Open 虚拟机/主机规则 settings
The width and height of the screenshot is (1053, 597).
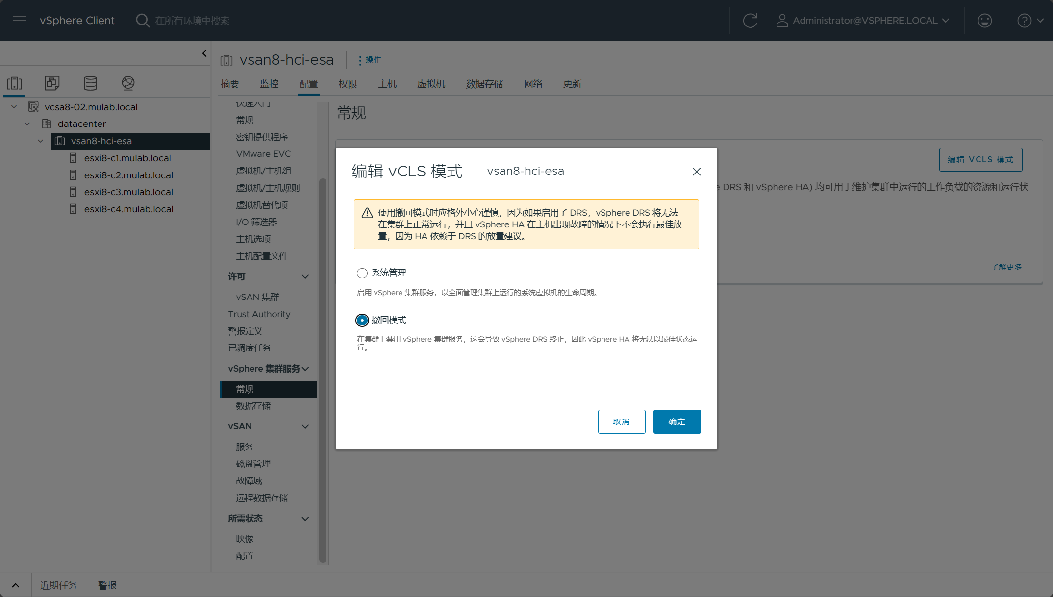click(x=268, y=188)
